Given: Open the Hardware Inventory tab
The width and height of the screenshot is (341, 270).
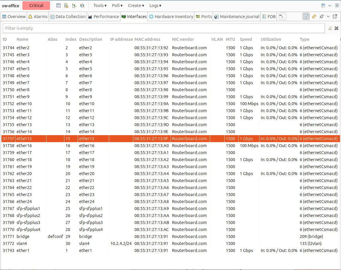Looking at the screenshot, I should [x=171, y=16].
